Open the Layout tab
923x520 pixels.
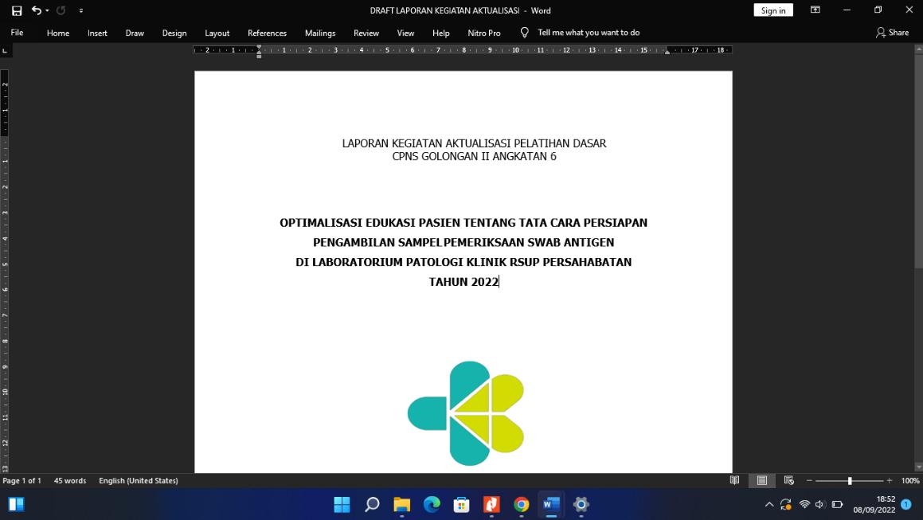point(217,33)
